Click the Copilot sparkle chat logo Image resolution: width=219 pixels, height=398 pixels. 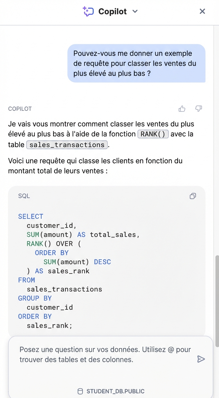click(88, 11)
